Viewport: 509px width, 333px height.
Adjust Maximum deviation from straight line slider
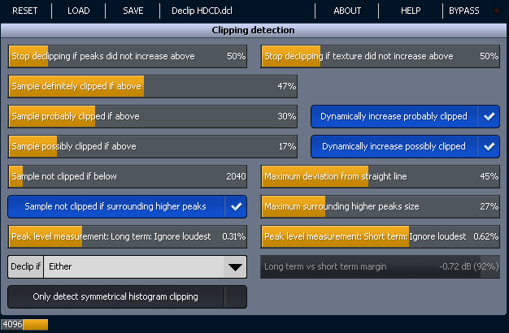coord(381,177)
